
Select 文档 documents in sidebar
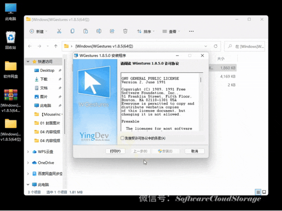tap(44, 88)
